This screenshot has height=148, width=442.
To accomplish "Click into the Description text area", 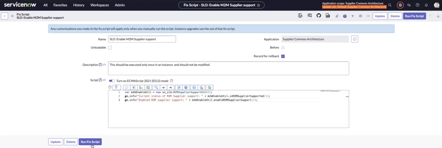I will click(228, 68).
